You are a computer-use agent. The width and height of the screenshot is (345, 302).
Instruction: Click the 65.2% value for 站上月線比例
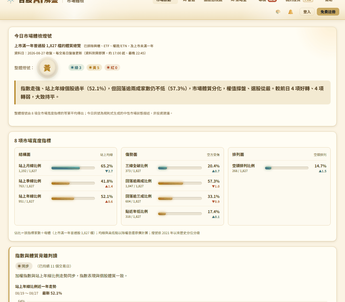107,166
